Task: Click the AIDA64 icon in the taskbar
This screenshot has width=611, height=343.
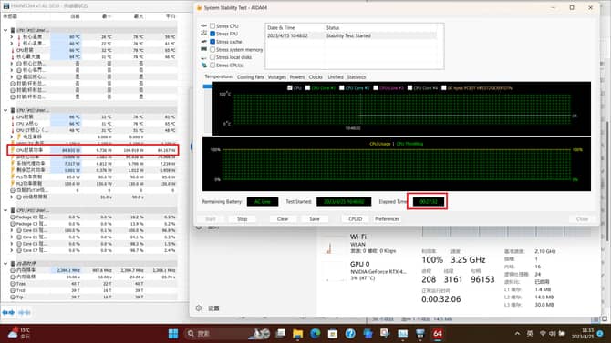Action: 438,334
